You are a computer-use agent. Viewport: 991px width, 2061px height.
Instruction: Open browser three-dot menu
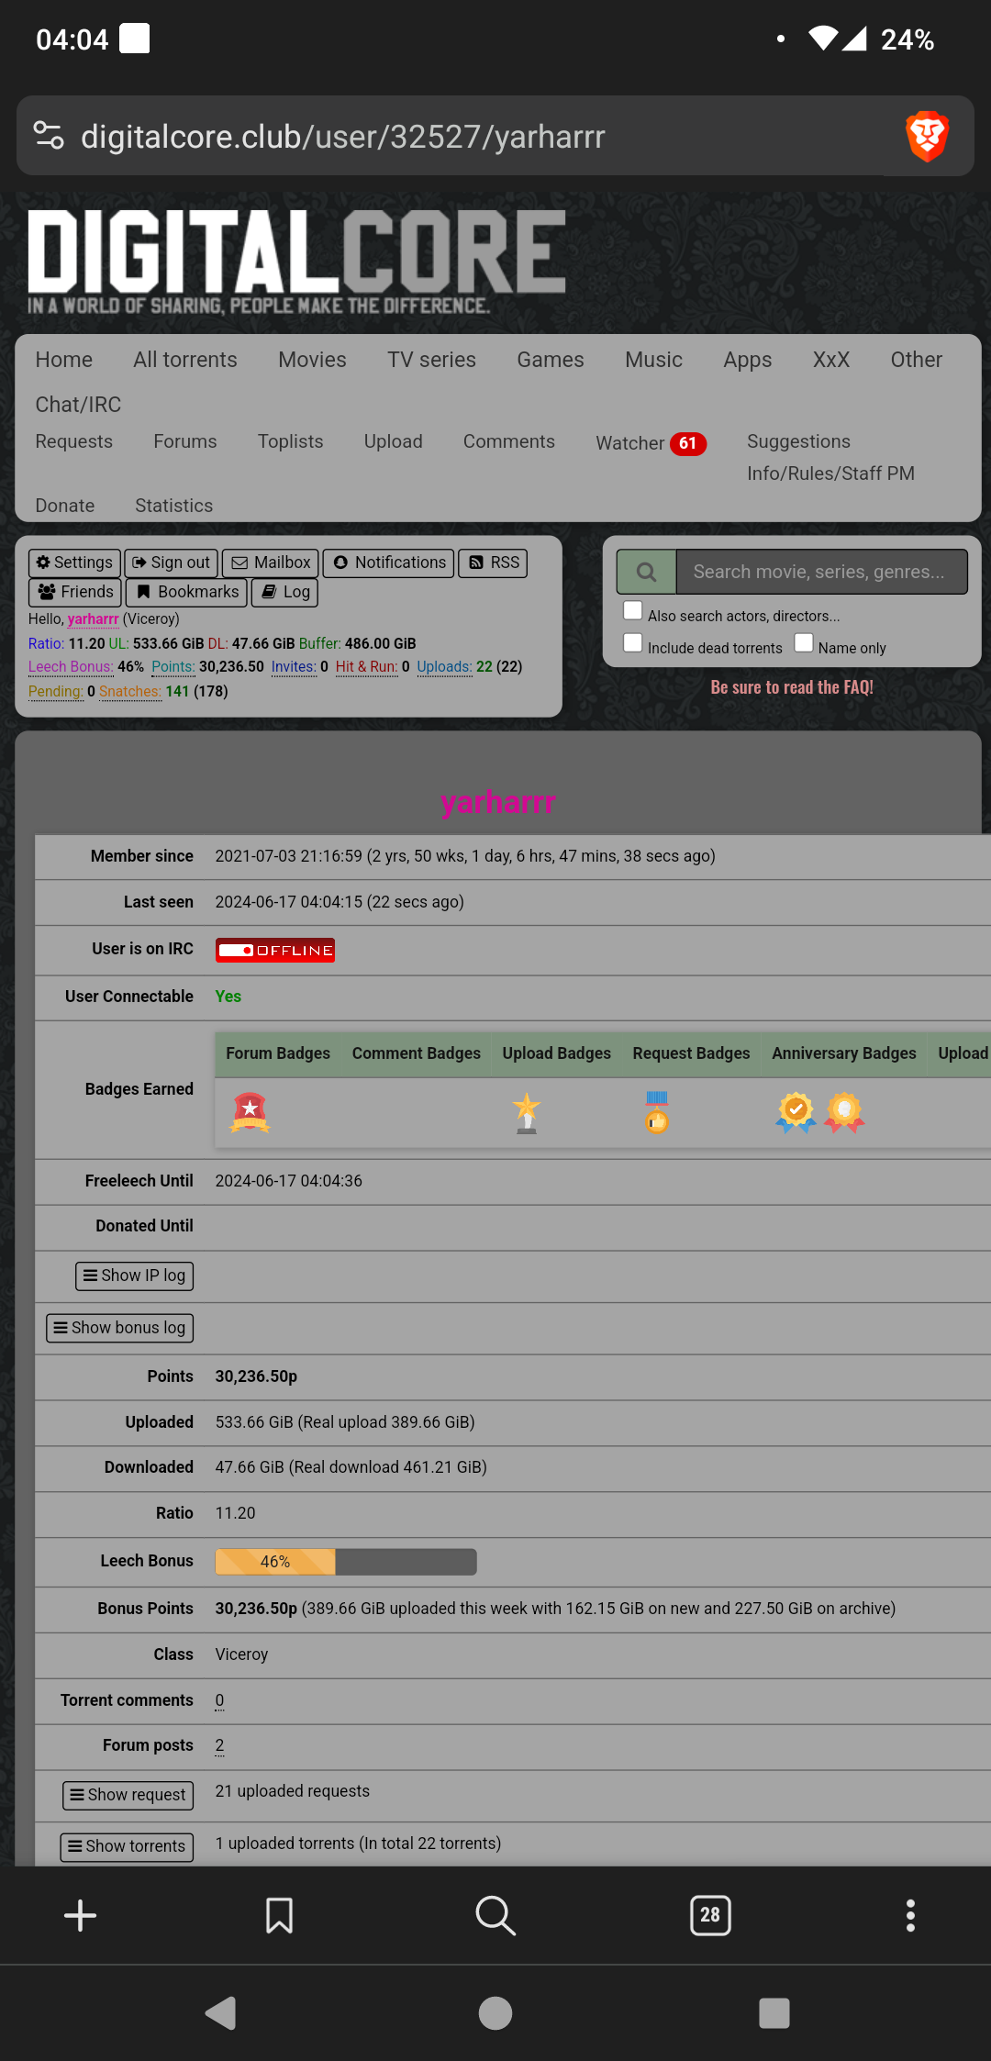pos(910,1915)
